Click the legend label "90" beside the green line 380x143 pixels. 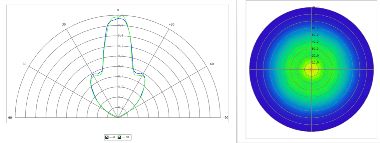pos(128,137)
